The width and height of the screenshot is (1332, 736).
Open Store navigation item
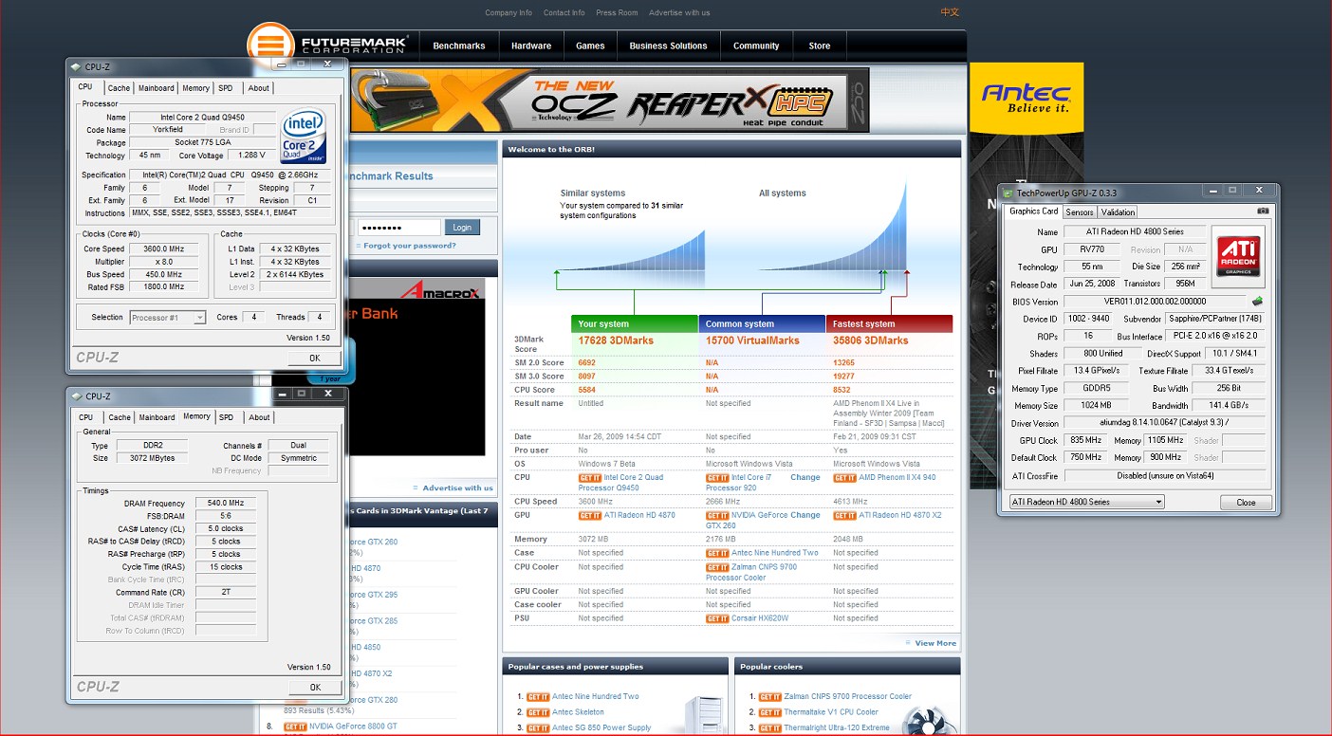click(820, 46)
